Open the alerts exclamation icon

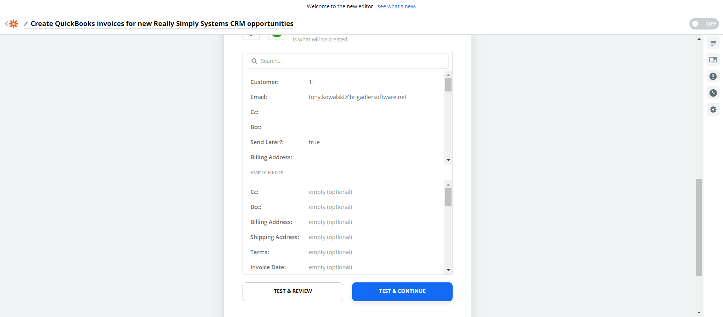tap(713, 76)
